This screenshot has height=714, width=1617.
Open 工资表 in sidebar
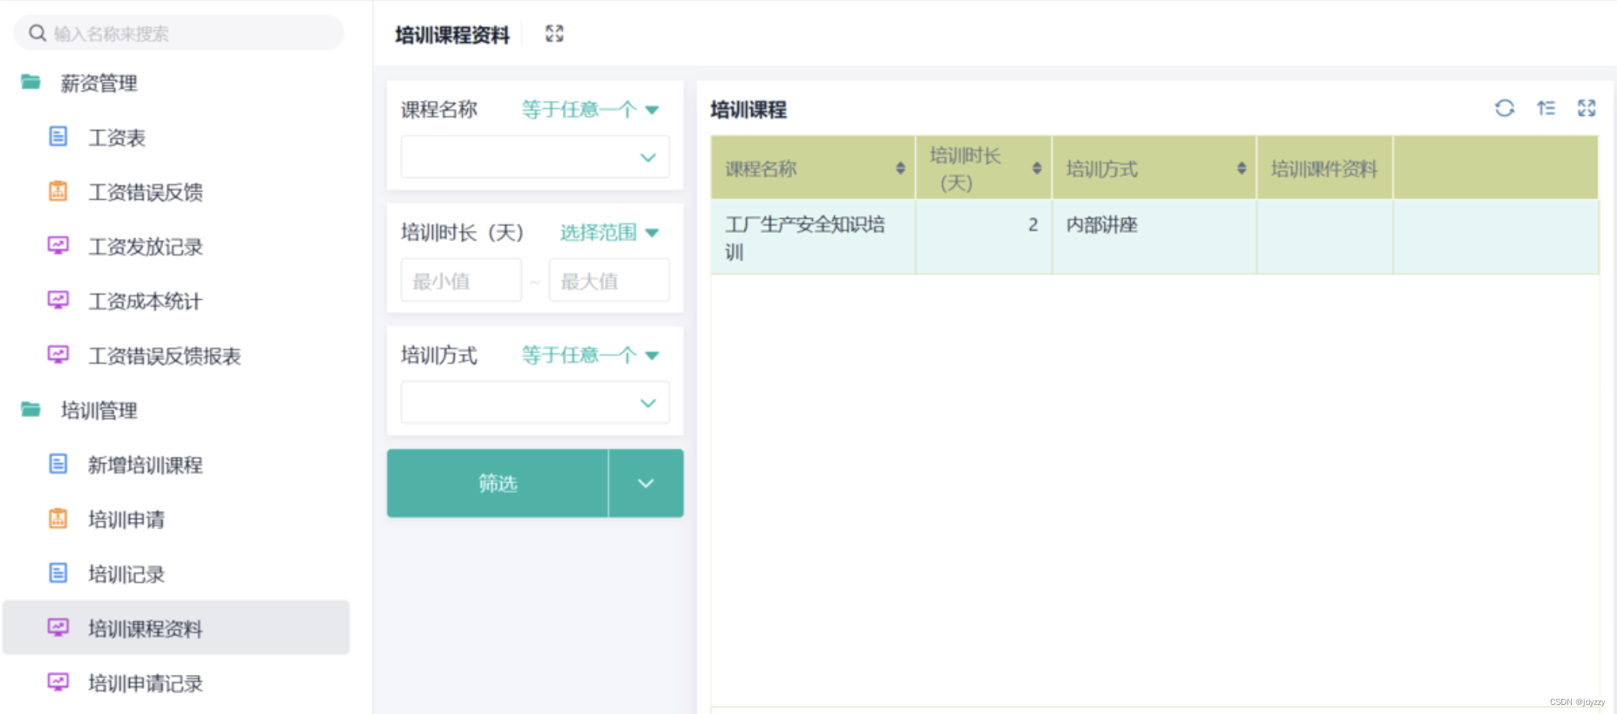[x=116, y=138]
